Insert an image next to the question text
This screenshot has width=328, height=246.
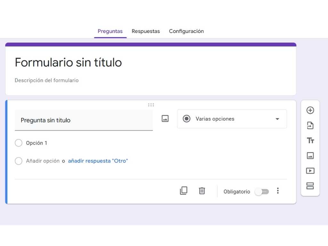pyautogui.click(x=165, y=119)
